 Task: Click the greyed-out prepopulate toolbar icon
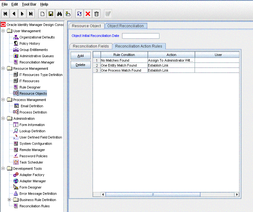click(108, 14)
